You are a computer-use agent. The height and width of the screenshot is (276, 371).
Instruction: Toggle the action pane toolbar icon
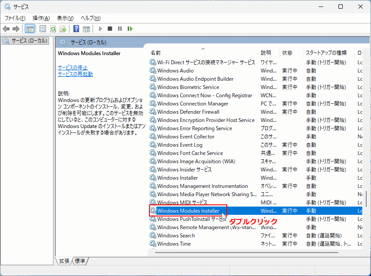86,29
